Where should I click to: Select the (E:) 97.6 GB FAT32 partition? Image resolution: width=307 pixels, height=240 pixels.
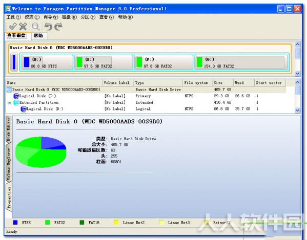coord(104,62)
